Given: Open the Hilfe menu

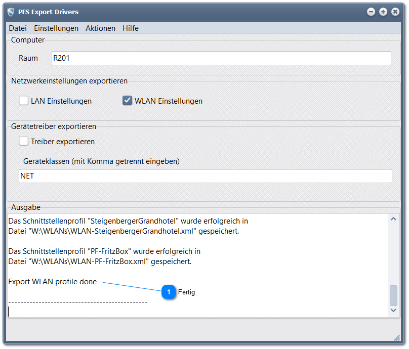Looking at the screenshot, I should click(x=130, y=28).
